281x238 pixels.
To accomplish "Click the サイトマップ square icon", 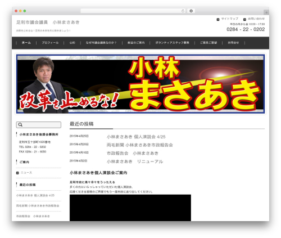I will point(218,19).
